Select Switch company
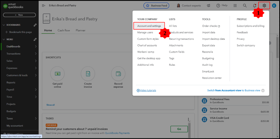Screen dimensions: 280x139 click(246, 45)
